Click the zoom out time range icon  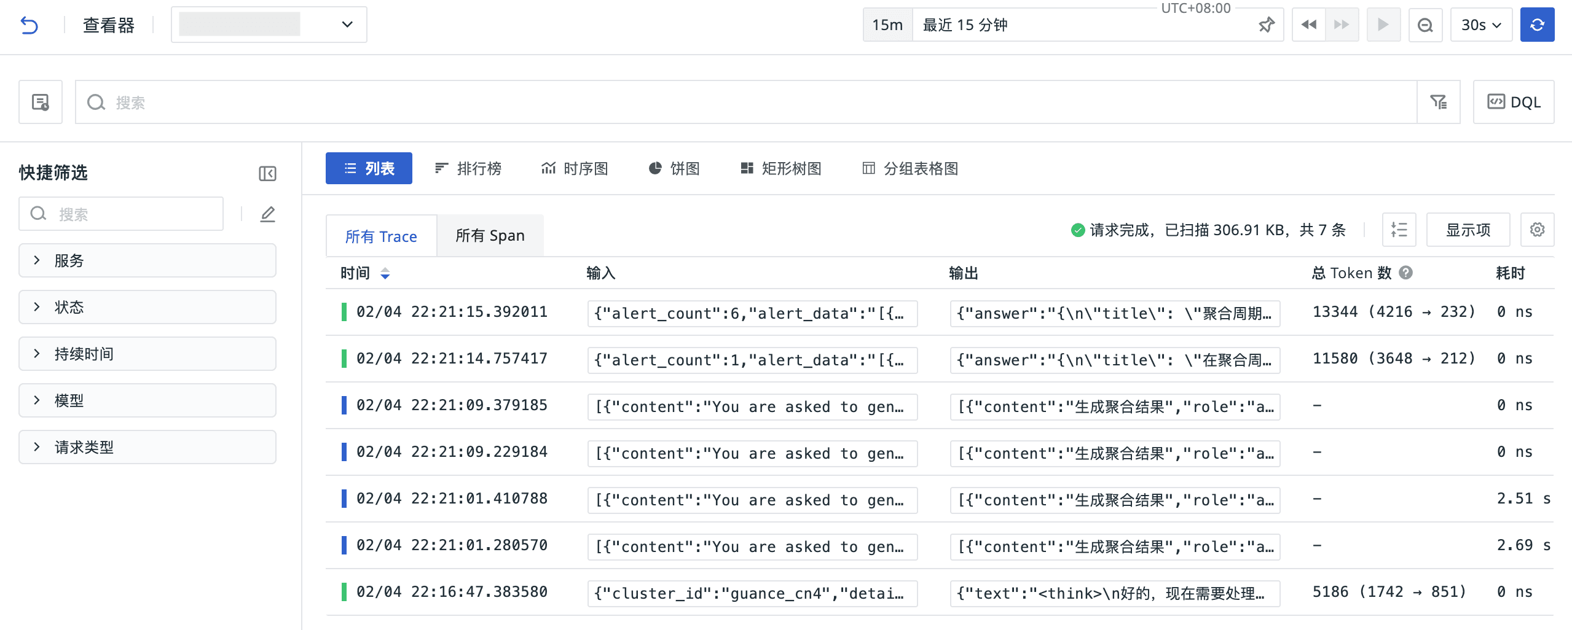[1425, 25]
